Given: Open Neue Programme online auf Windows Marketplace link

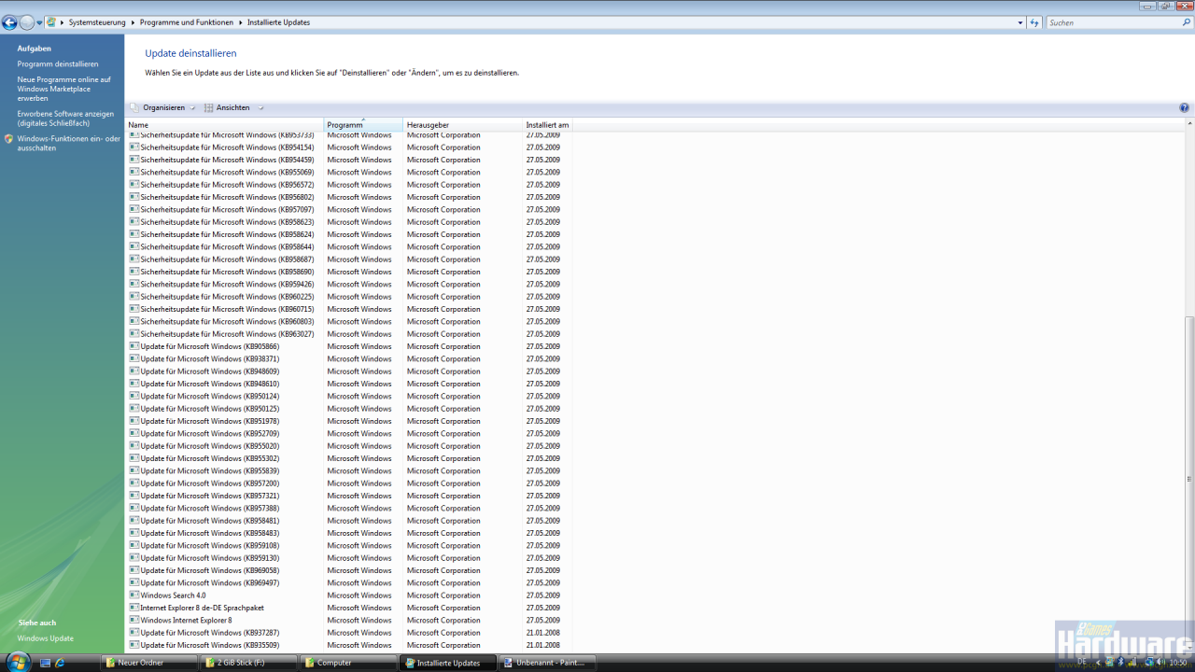Looking at the screenshot, I should tap(63, 89).
